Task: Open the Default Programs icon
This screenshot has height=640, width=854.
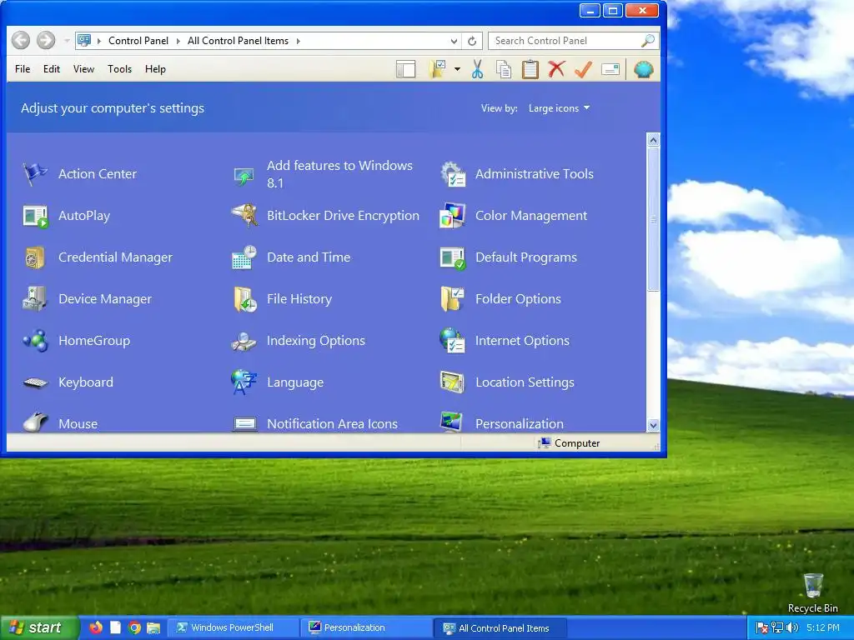Action: point(452,257)
